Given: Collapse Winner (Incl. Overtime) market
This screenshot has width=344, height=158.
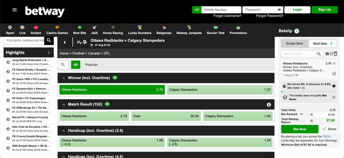Looking at the screenshot, I should coord(64,78).
